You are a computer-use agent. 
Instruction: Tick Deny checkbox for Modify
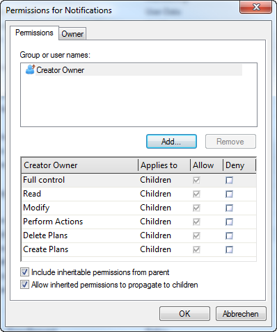point(229,208)
